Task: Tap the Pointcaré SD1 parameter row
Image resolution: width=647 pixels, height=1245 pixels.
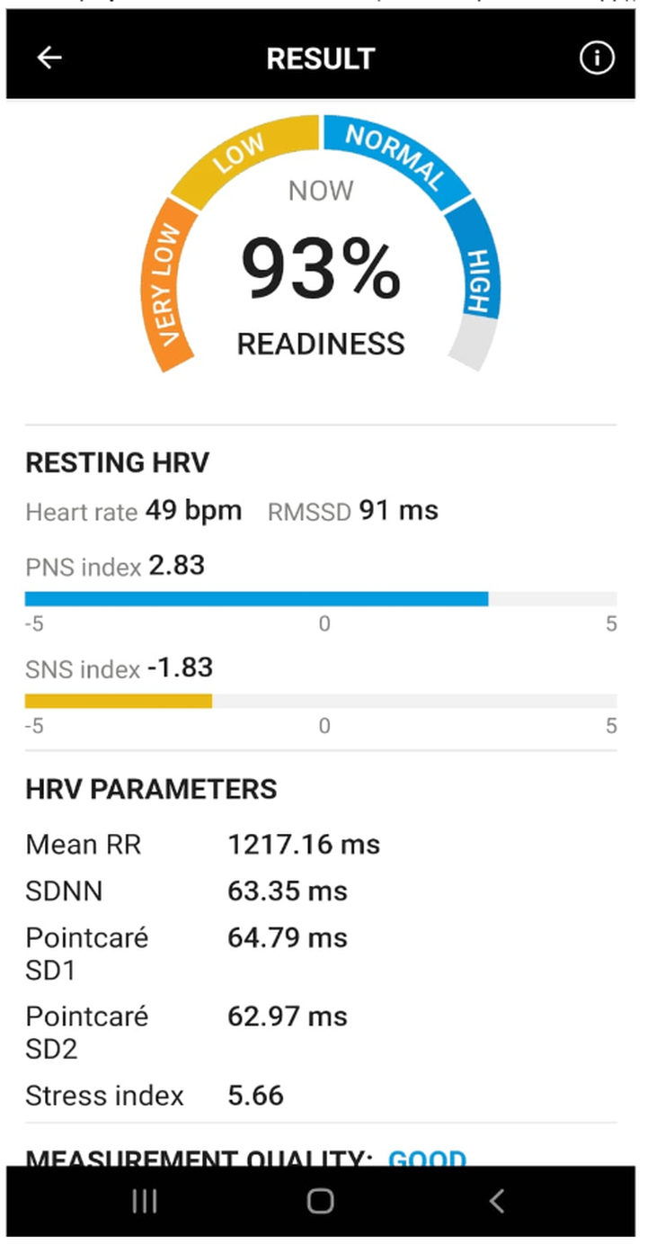Action: coord(187,954)
